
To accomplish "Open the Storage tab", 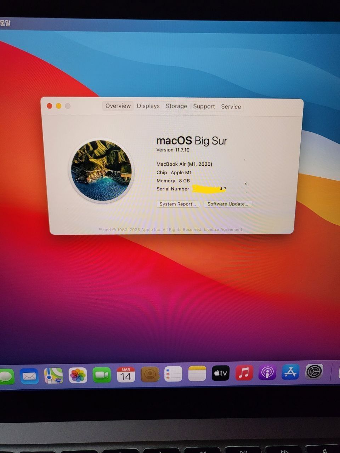I will (176, 106).
